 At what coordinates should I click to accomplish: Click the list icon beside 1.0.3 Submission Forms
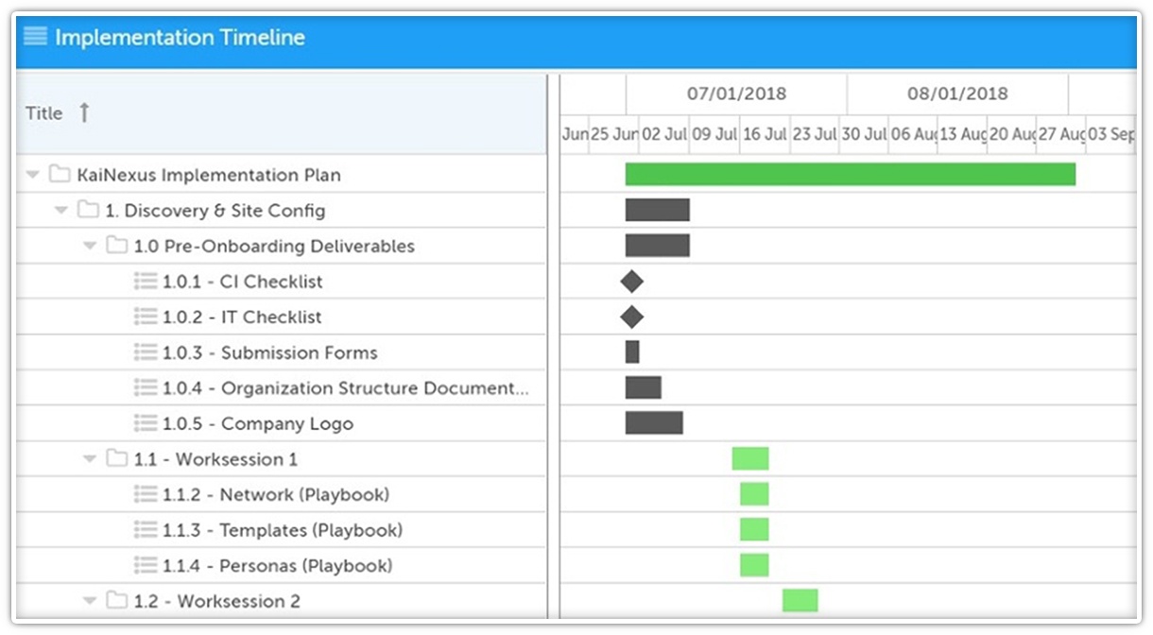(146, 352)
